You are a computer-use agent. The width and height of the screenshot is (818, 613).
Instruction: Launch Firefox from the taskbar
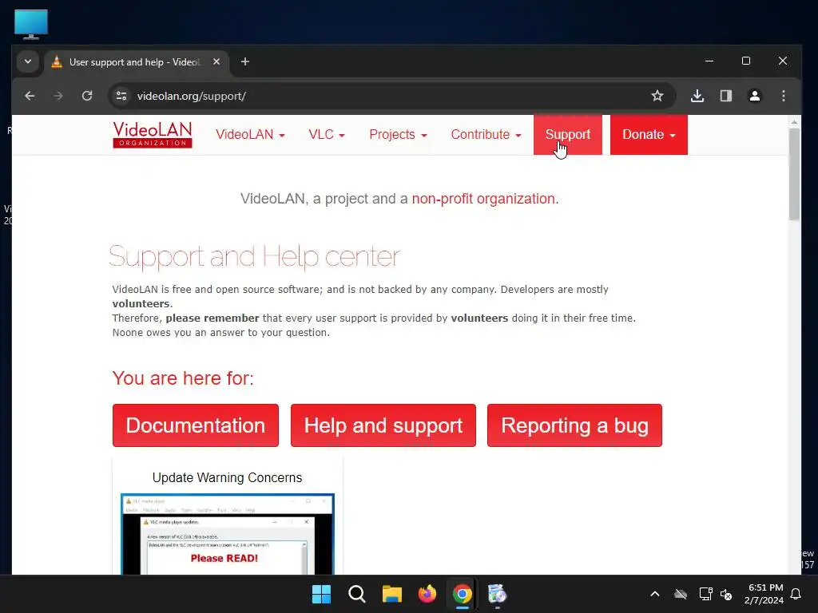[x=427, y=594]
